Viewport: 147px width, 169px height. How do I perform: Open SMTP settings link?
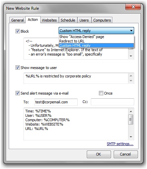point(120,144)
